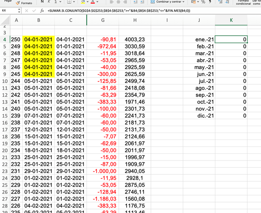The image size is (261, 213).
Task: Center text with the align center icon
Action: (118, 2)
